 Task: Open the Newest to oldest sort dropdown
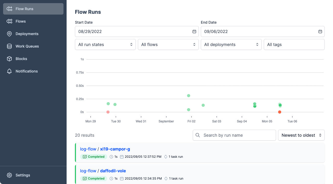click(301, 135)
